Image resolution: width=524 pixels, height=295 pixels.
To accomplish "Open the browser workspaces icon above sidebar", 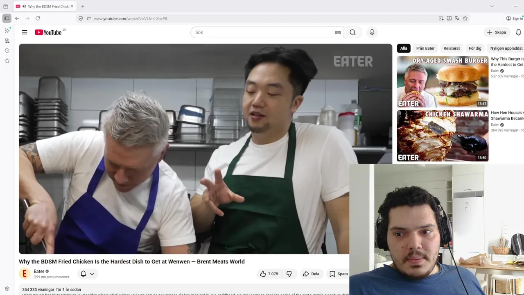I will (x=6, y=7).
